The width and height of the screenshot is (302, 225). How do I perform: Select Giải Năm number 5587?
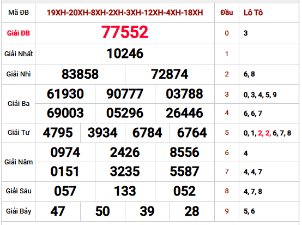coord(184,171)
